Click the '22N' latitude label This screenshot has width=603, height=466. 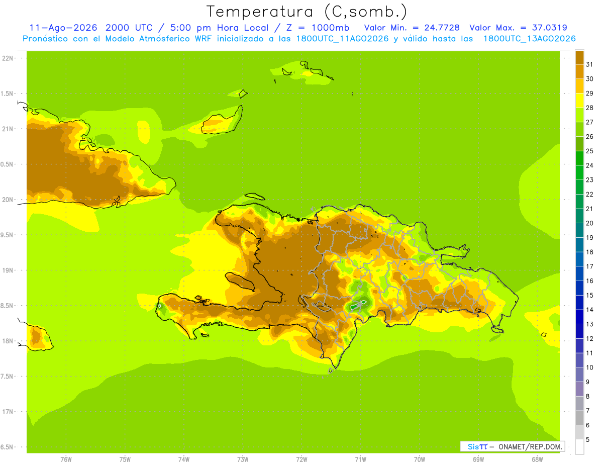pos(8,58)
